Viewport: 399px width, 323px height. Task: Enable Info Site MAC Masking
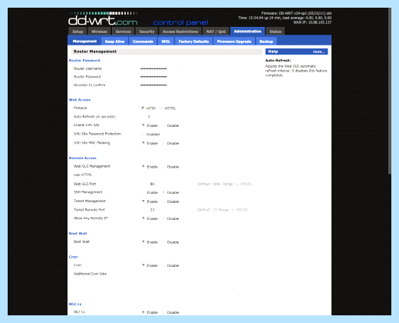[x=143, y=143]
